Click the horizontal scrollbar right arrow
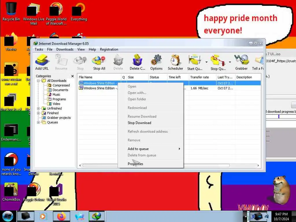This screenshot has height=222, width=296. 258,166
